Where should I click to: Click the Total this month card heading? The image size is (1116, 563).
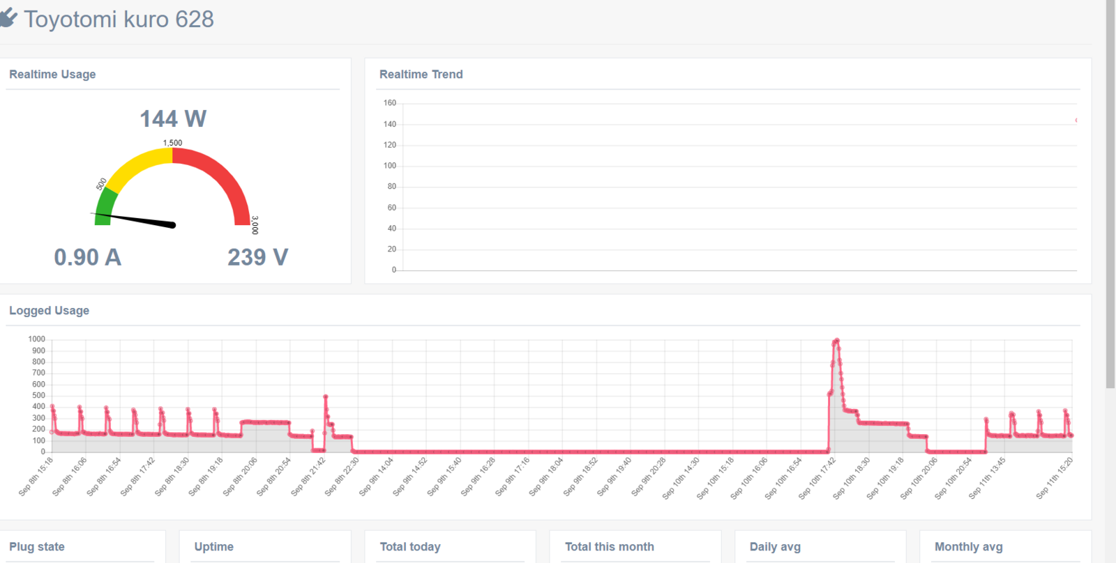click(x=610, y=547)
